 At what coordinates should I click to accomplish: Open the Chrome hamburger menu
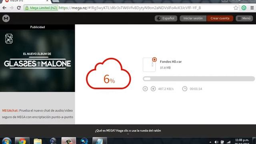click(252, 8)
